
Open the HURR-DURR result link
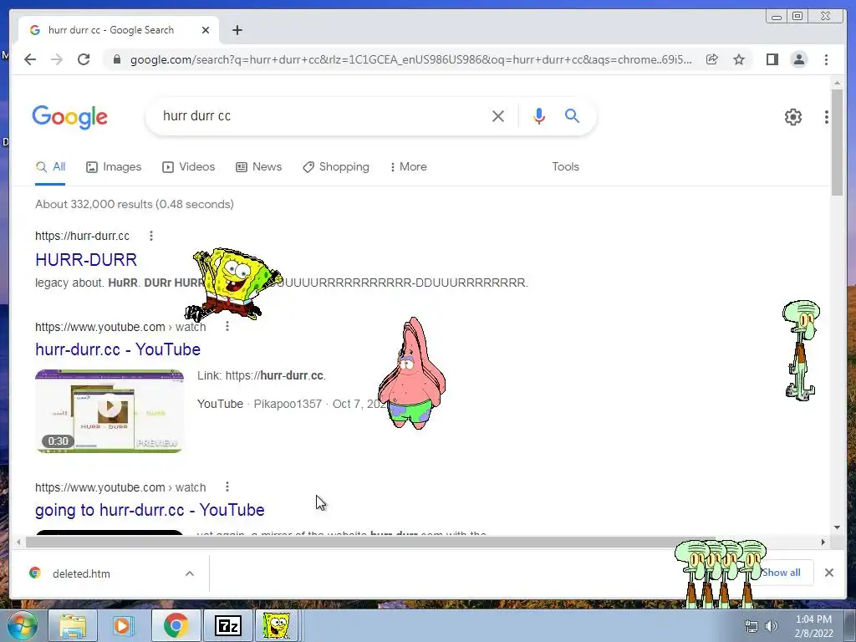pyautogui.click(x=86, y=260)
